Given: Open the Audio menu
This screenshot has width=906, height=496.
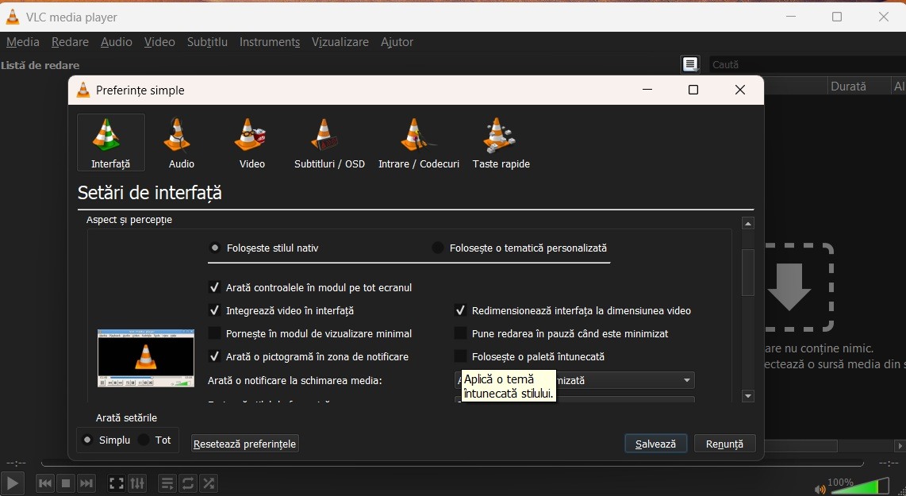Looking at the screenshot, I should [116, 41].
